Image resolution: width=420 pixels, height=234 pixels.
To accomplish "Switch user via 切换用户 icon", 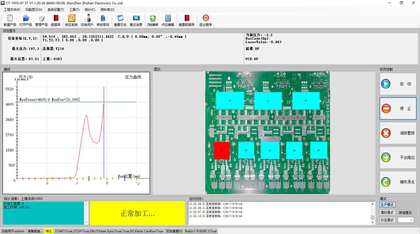I will [88, 20].
